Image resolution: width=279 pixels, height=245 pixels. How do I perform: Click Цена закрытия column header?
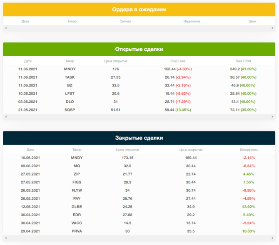(191, 150)
